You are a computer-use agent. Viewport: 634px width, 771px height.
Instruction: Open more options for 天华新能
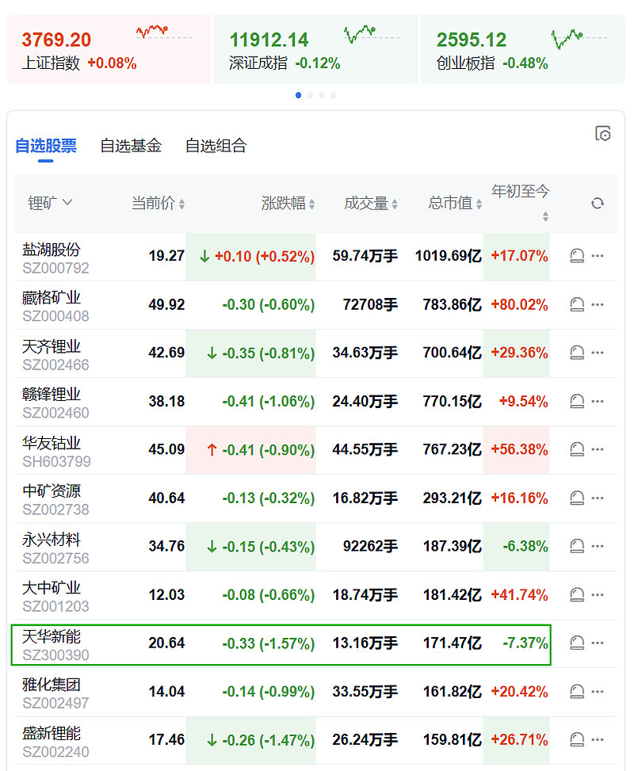coord(598,643)
